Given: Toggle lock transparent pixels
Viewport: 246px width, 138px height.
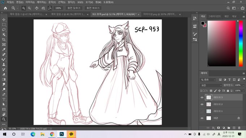Looking at the screenshot, I should tap(211, 91).
